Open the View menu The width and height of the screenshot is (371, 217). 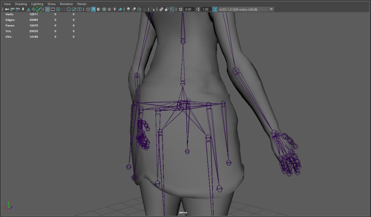click(x=7, y=4)
